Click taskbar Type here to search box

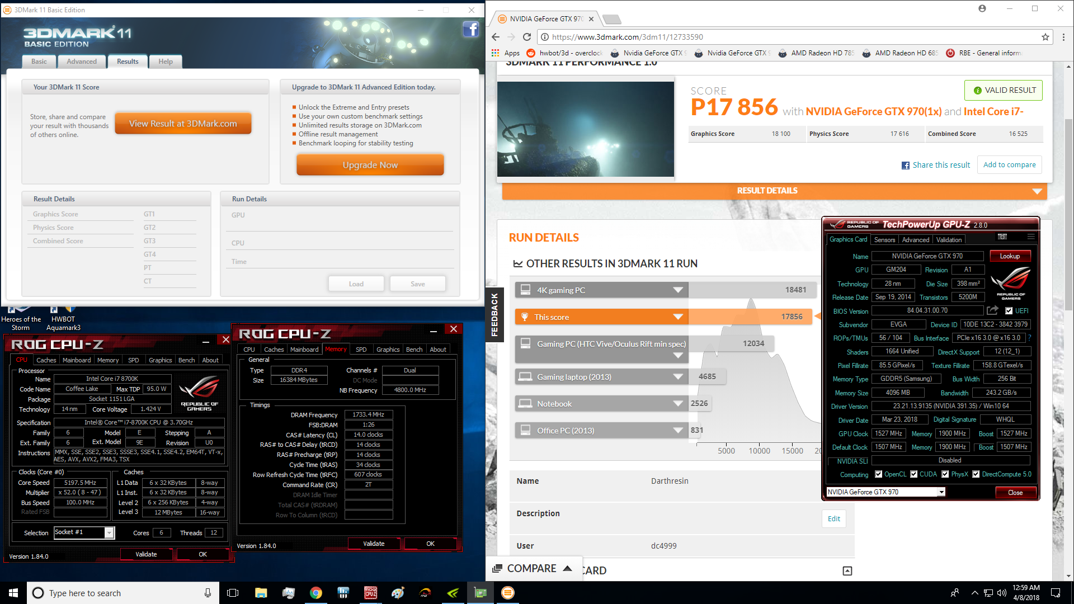(123, 593)
